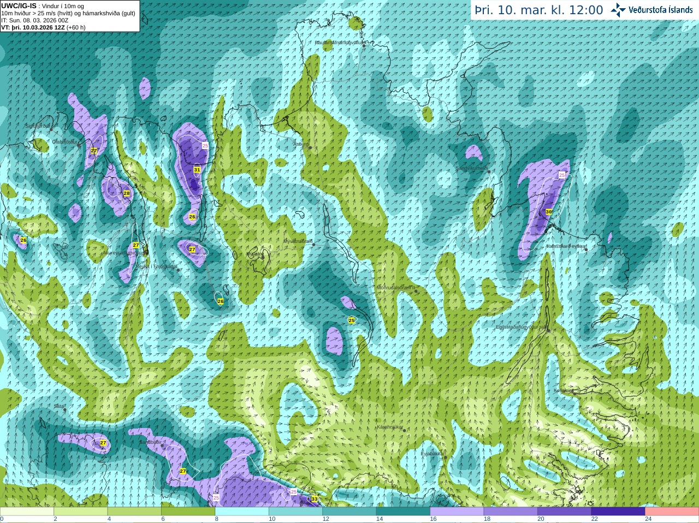This screenshot has height=523, width=699.
Task: Click the 26 gust marker south of Mývatn
Action: coord(221,301)
